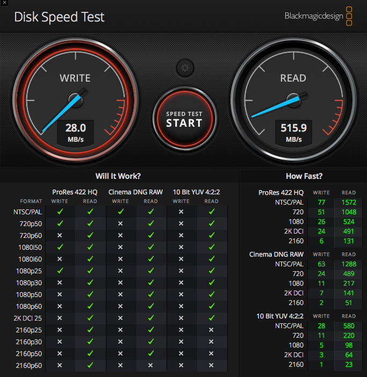Viewport: 367px width, 377px height.
Task: Click Cinema DNG 720 read value 489
Action: point(349,274)
